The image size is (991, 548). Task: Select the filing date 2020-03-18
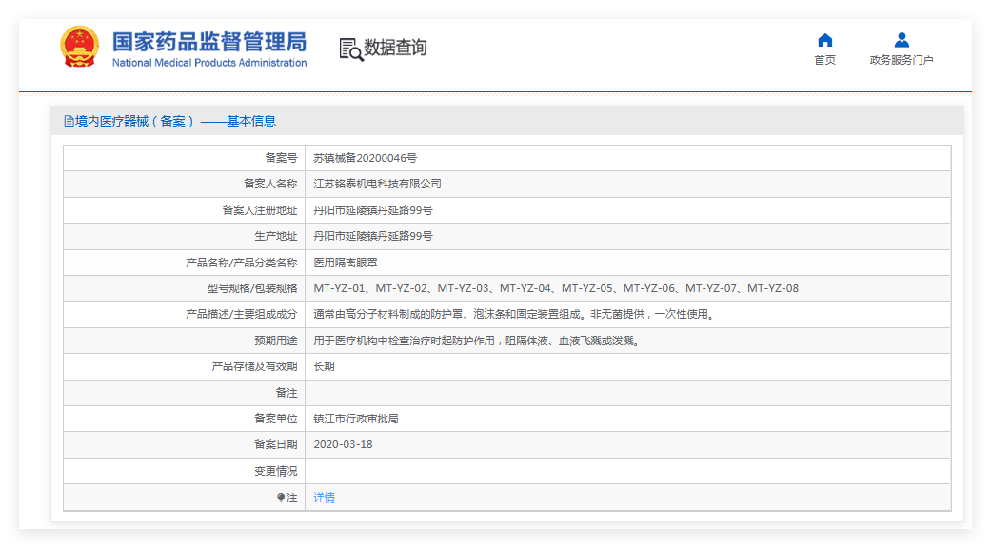(x=343, y=444)
